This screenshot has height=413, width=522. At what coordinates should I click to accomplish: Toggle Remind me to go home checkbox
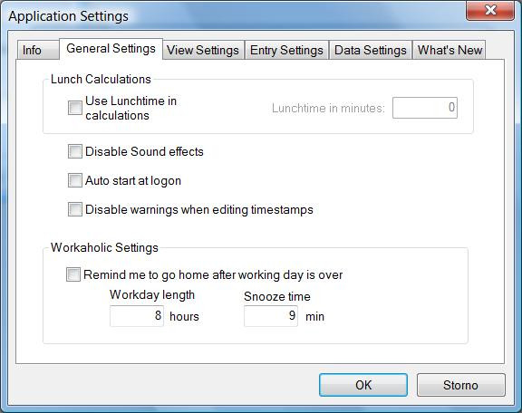click(73, 274)
